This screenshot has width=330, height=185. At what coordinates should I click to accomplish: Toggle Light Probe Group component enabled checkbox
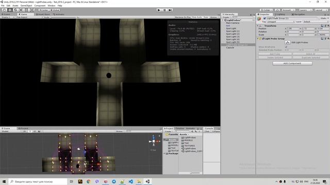[263, 39]
